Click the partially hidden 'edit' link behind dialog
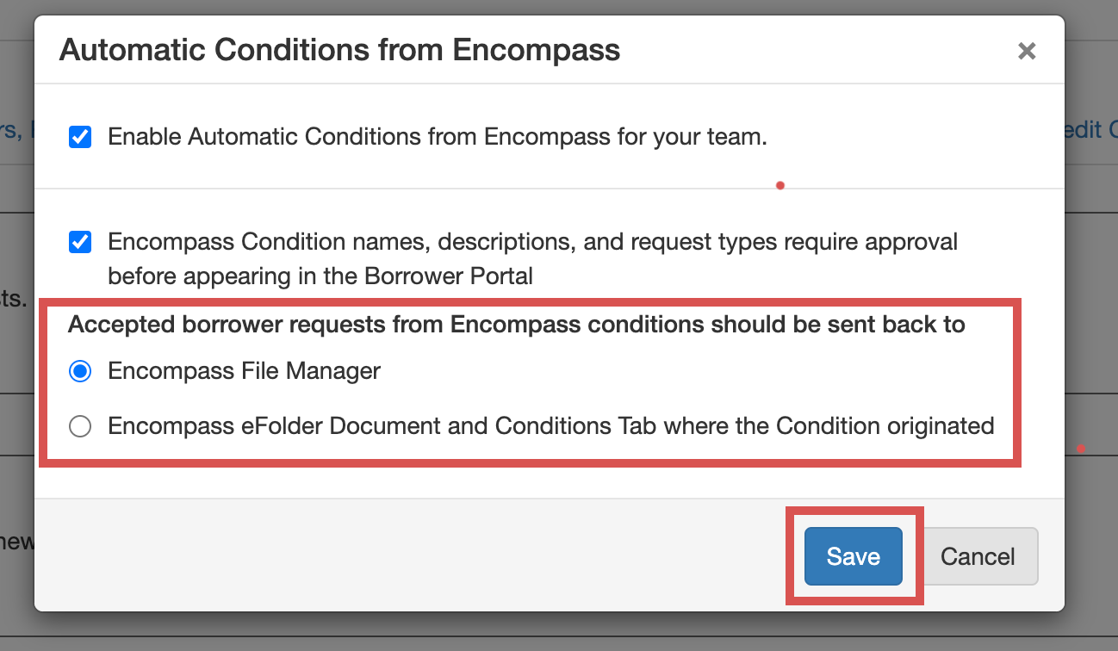Image resolution: width=1118 pixels, height=651 pixels. point(1090,129)
